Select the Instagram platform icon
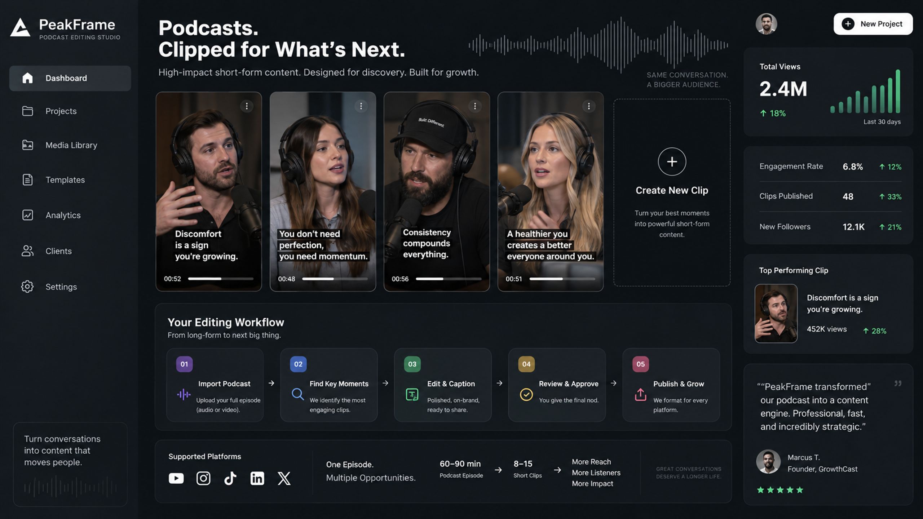The image size is (923, 519). coord(203,478)
